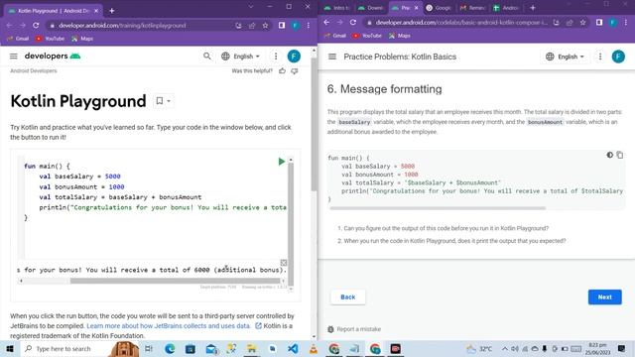Viewport: 635px width, 357px height.
Task: Switch to the Gmail tab in the right window
Action: (x=472, y=8)
